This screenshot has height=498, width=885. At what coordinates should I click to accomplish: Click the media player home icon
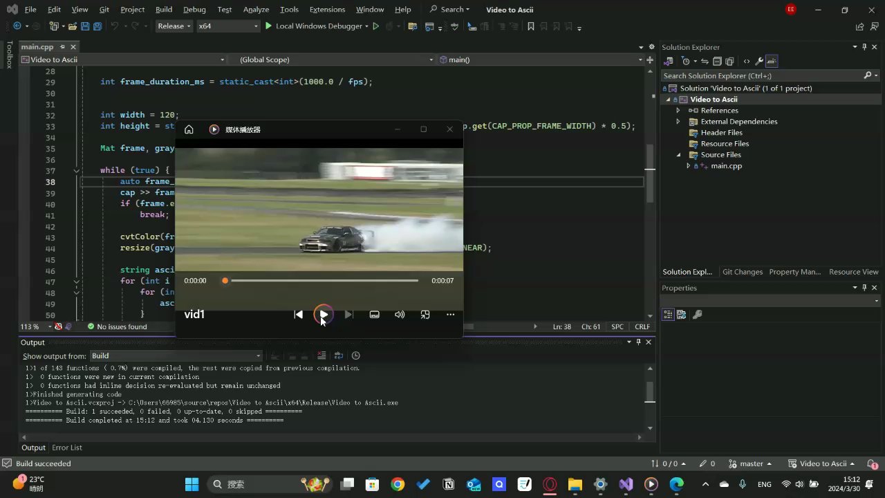pos(189,129)
